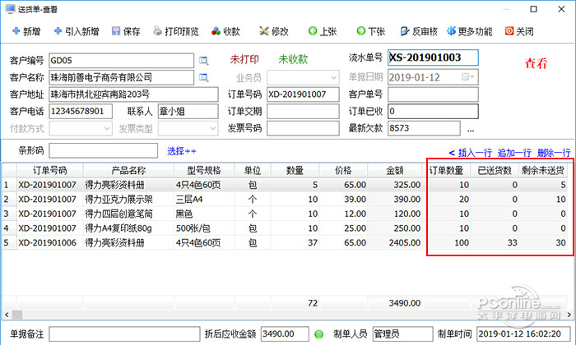Click the 客户名称 input field
Viewport: 576px width, 345px height.
tap(121, 77)
